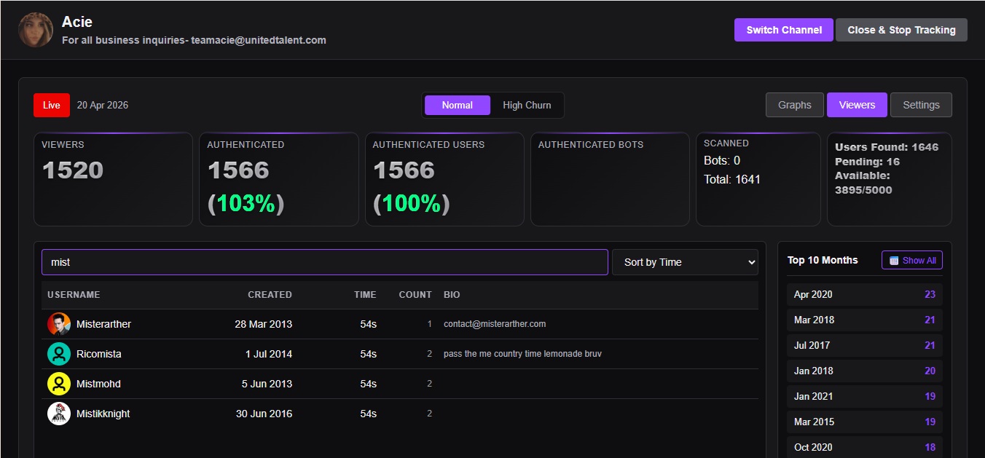Click Ricomista's default avatar icon

point(59,354)
